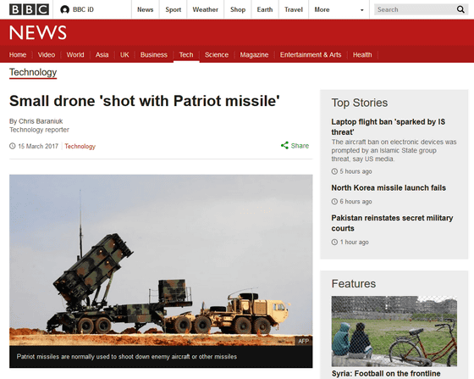Go to the Home news section
The height and width of the screenshot is (379, 474).
[x=18, y=55]
